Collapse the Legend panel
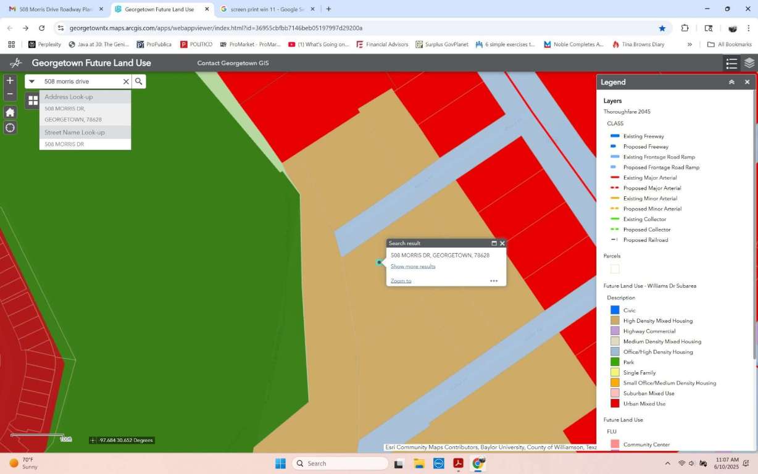The width and height of the screenshot is (758, 474). coord(731,82)
